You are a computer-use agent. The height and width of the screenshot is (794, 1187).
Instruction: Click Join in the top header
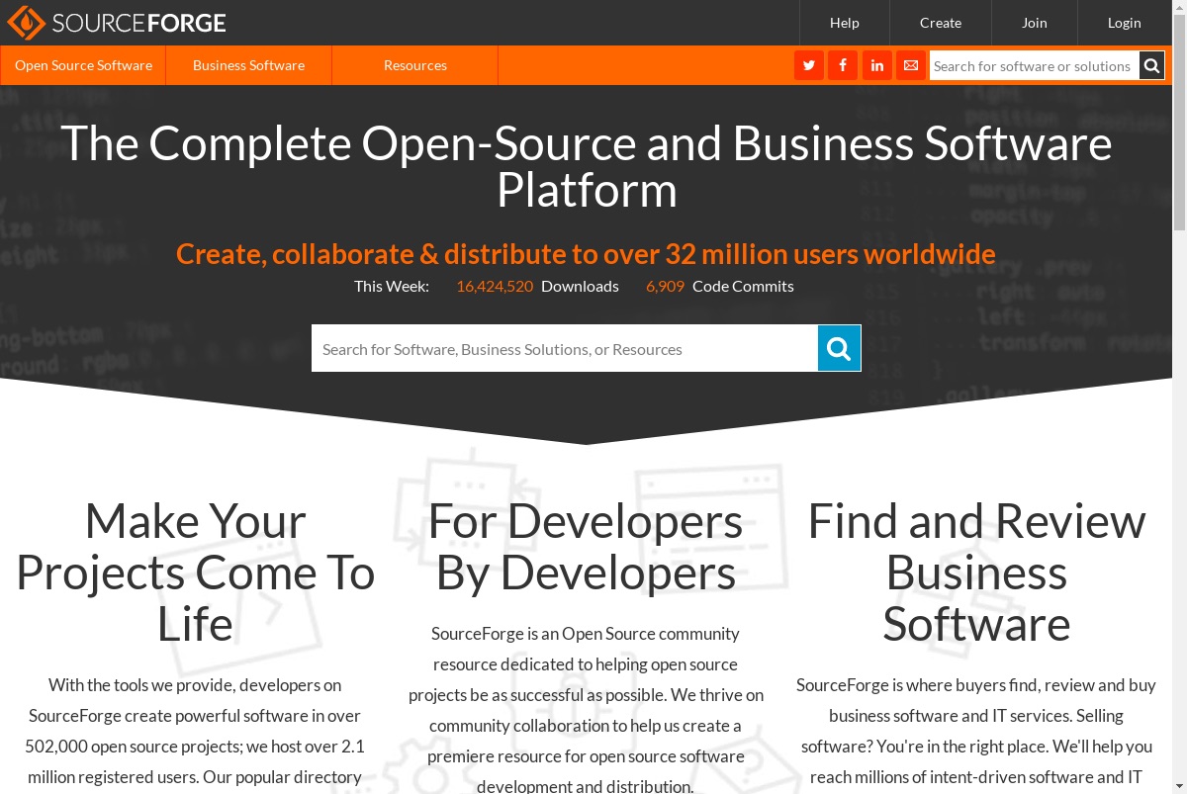point(1035,23)
